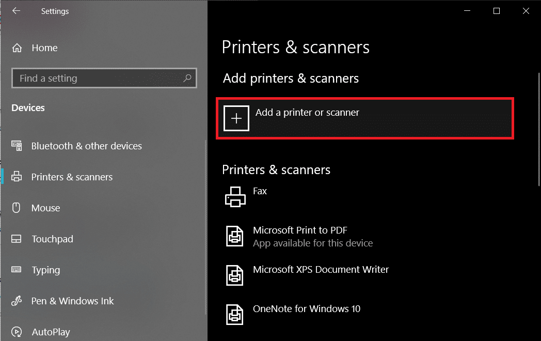The width and height of the screenshot is (541, 341).
Task: Click the plus icon to add printer
Action: [x=236, y=118]
